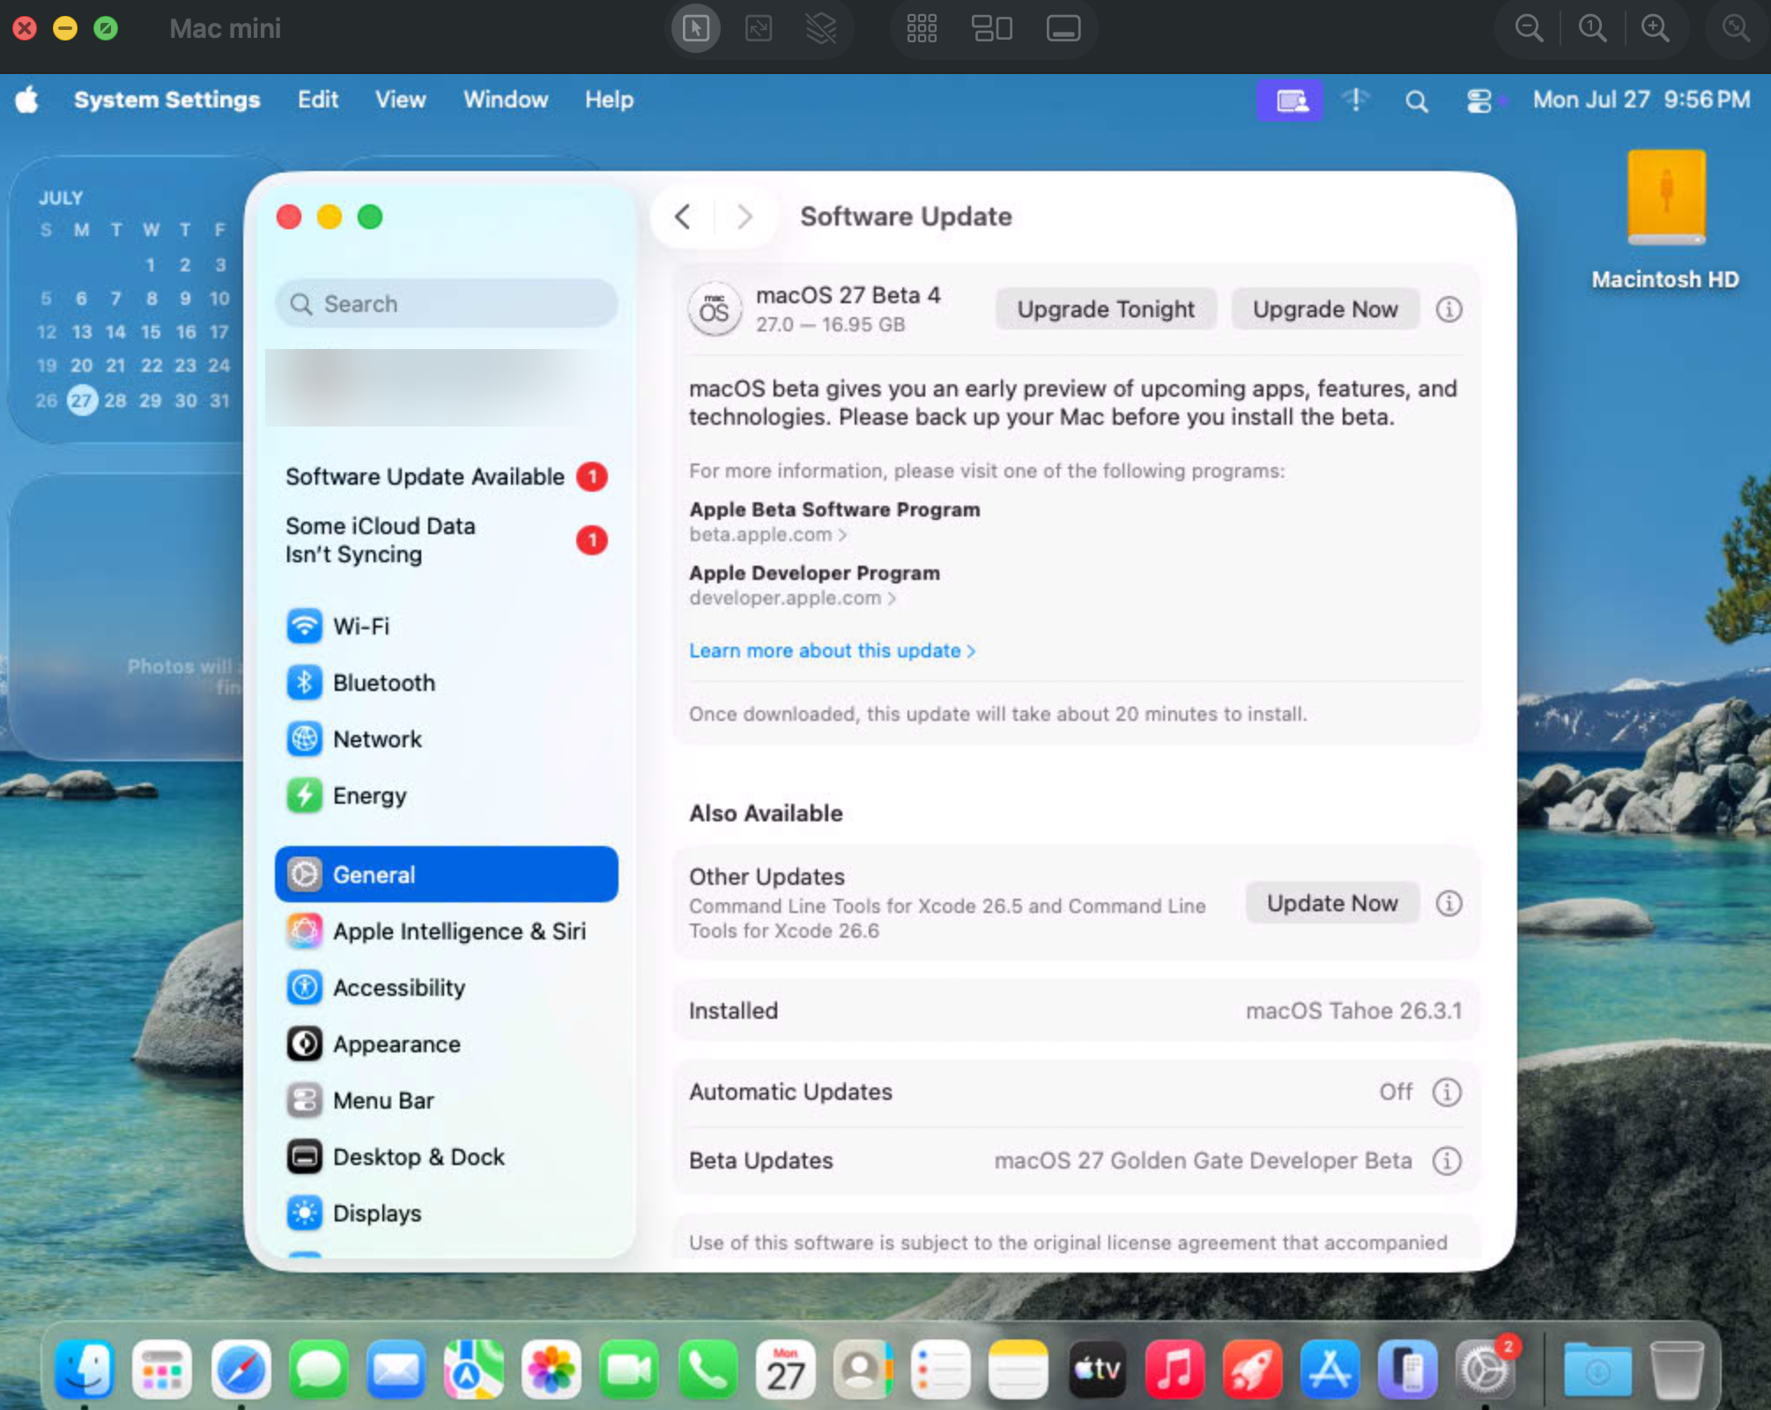Open System Settings from the Dock
This screenshot has width=1771, height=1410.
point(1486,1369)
